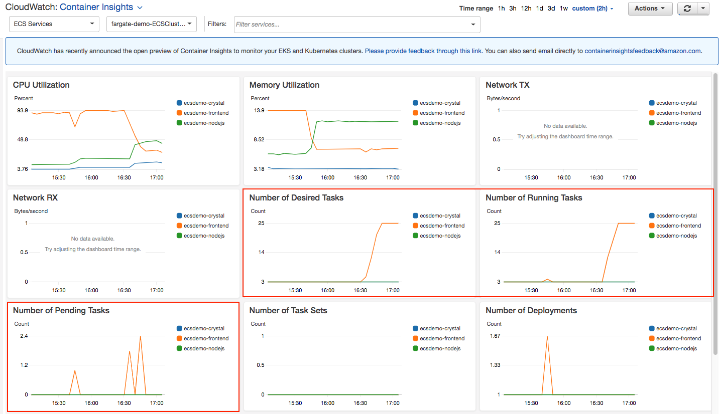Toggle ecsdemo-crystal in Network TX legend

[x=674, y=103]
